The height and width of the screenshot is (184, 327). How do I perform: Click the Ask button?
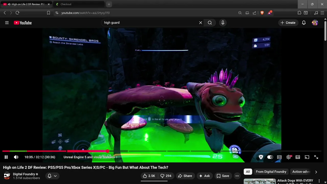[204, 176]
